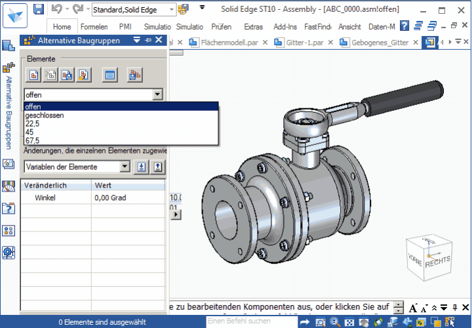Select 'geschlossen' in the dropdown list

pyautogui.click(x=121, y=115)
